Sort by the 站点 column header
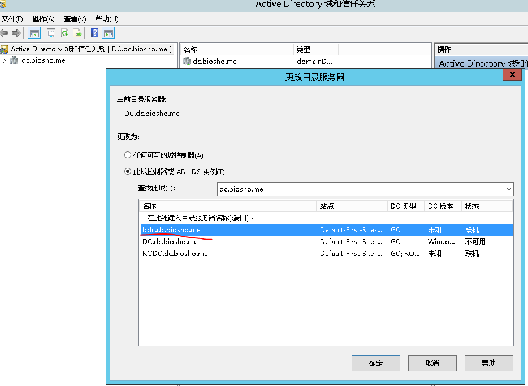The image size is (528, 386). pos(352,206)
